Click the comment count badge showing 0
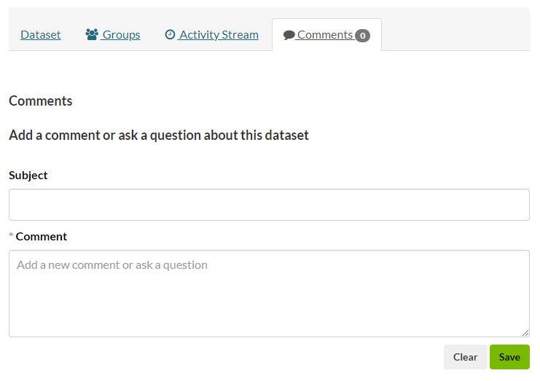The image size is (540, 381). [x=362, y=35]
